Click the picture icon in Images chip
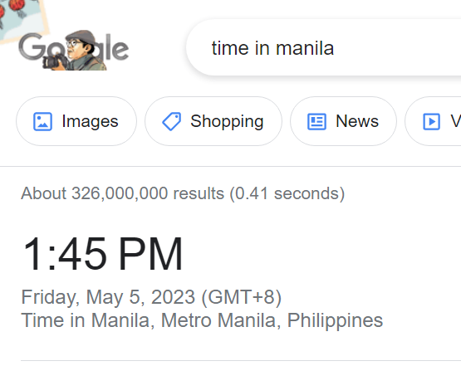 click(42, 121)
